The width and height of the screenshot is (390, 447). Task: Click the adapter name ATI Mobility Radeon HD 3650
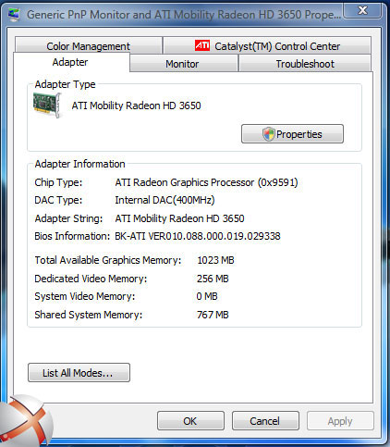click(x=136, y=106)
